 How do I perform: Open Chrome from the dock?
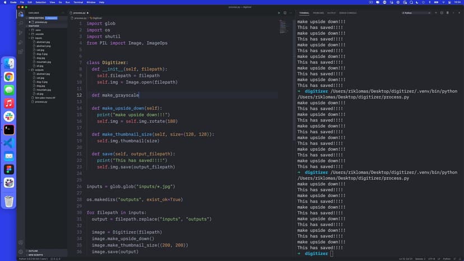pos(9,77)
